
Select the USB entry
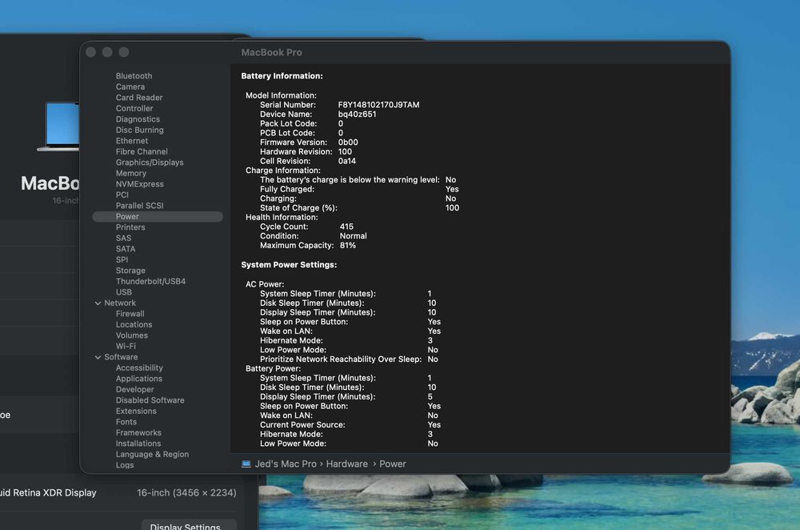(123, 292)
